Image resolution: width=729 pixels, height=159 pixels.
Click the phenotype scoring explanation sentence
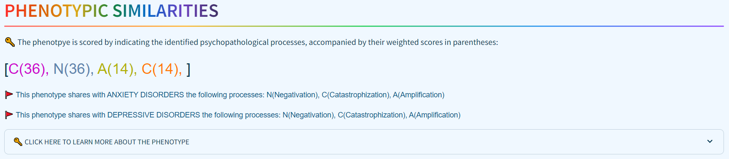click(258, 42)
